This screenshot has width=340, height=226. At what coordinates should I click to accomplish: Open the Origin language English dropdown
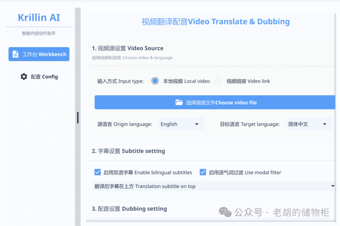coord(181,124)
